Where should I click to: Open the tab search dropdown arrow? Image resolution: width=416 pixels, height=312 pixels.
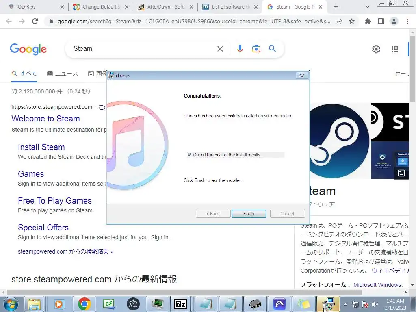tap(367, 7)
